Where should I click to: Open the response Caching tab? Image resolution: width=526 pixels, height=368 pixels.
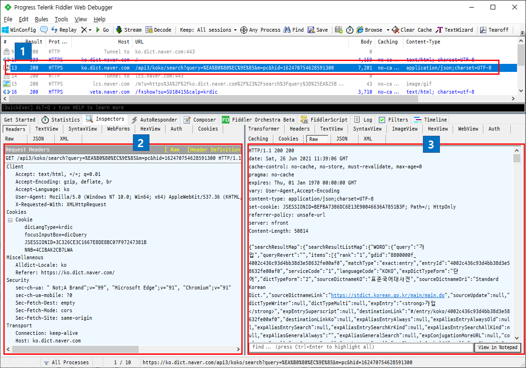click(258, 139)
